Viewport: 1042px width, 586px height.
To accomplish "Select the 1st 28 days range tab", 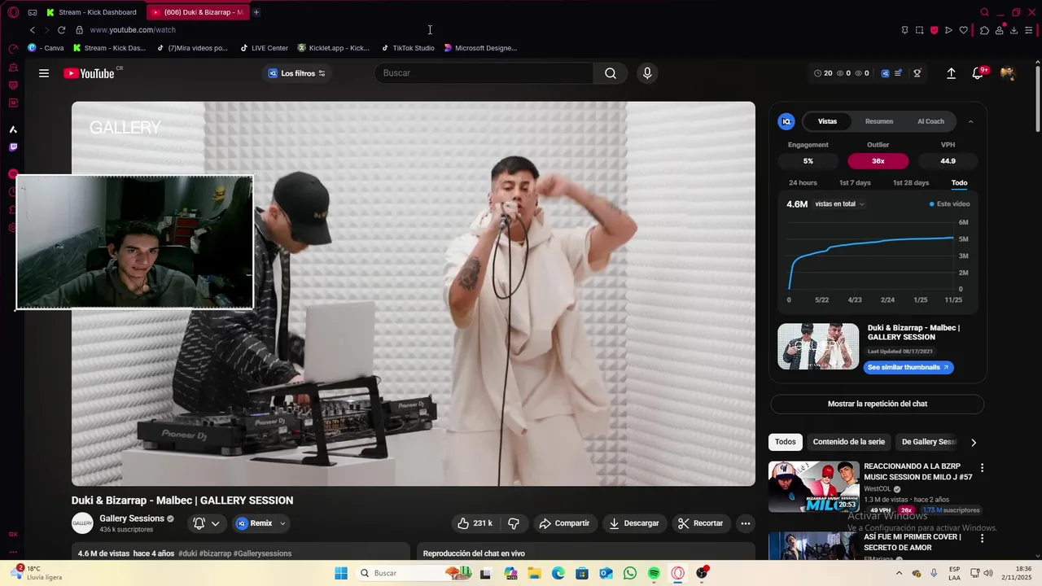I will 911,183.
